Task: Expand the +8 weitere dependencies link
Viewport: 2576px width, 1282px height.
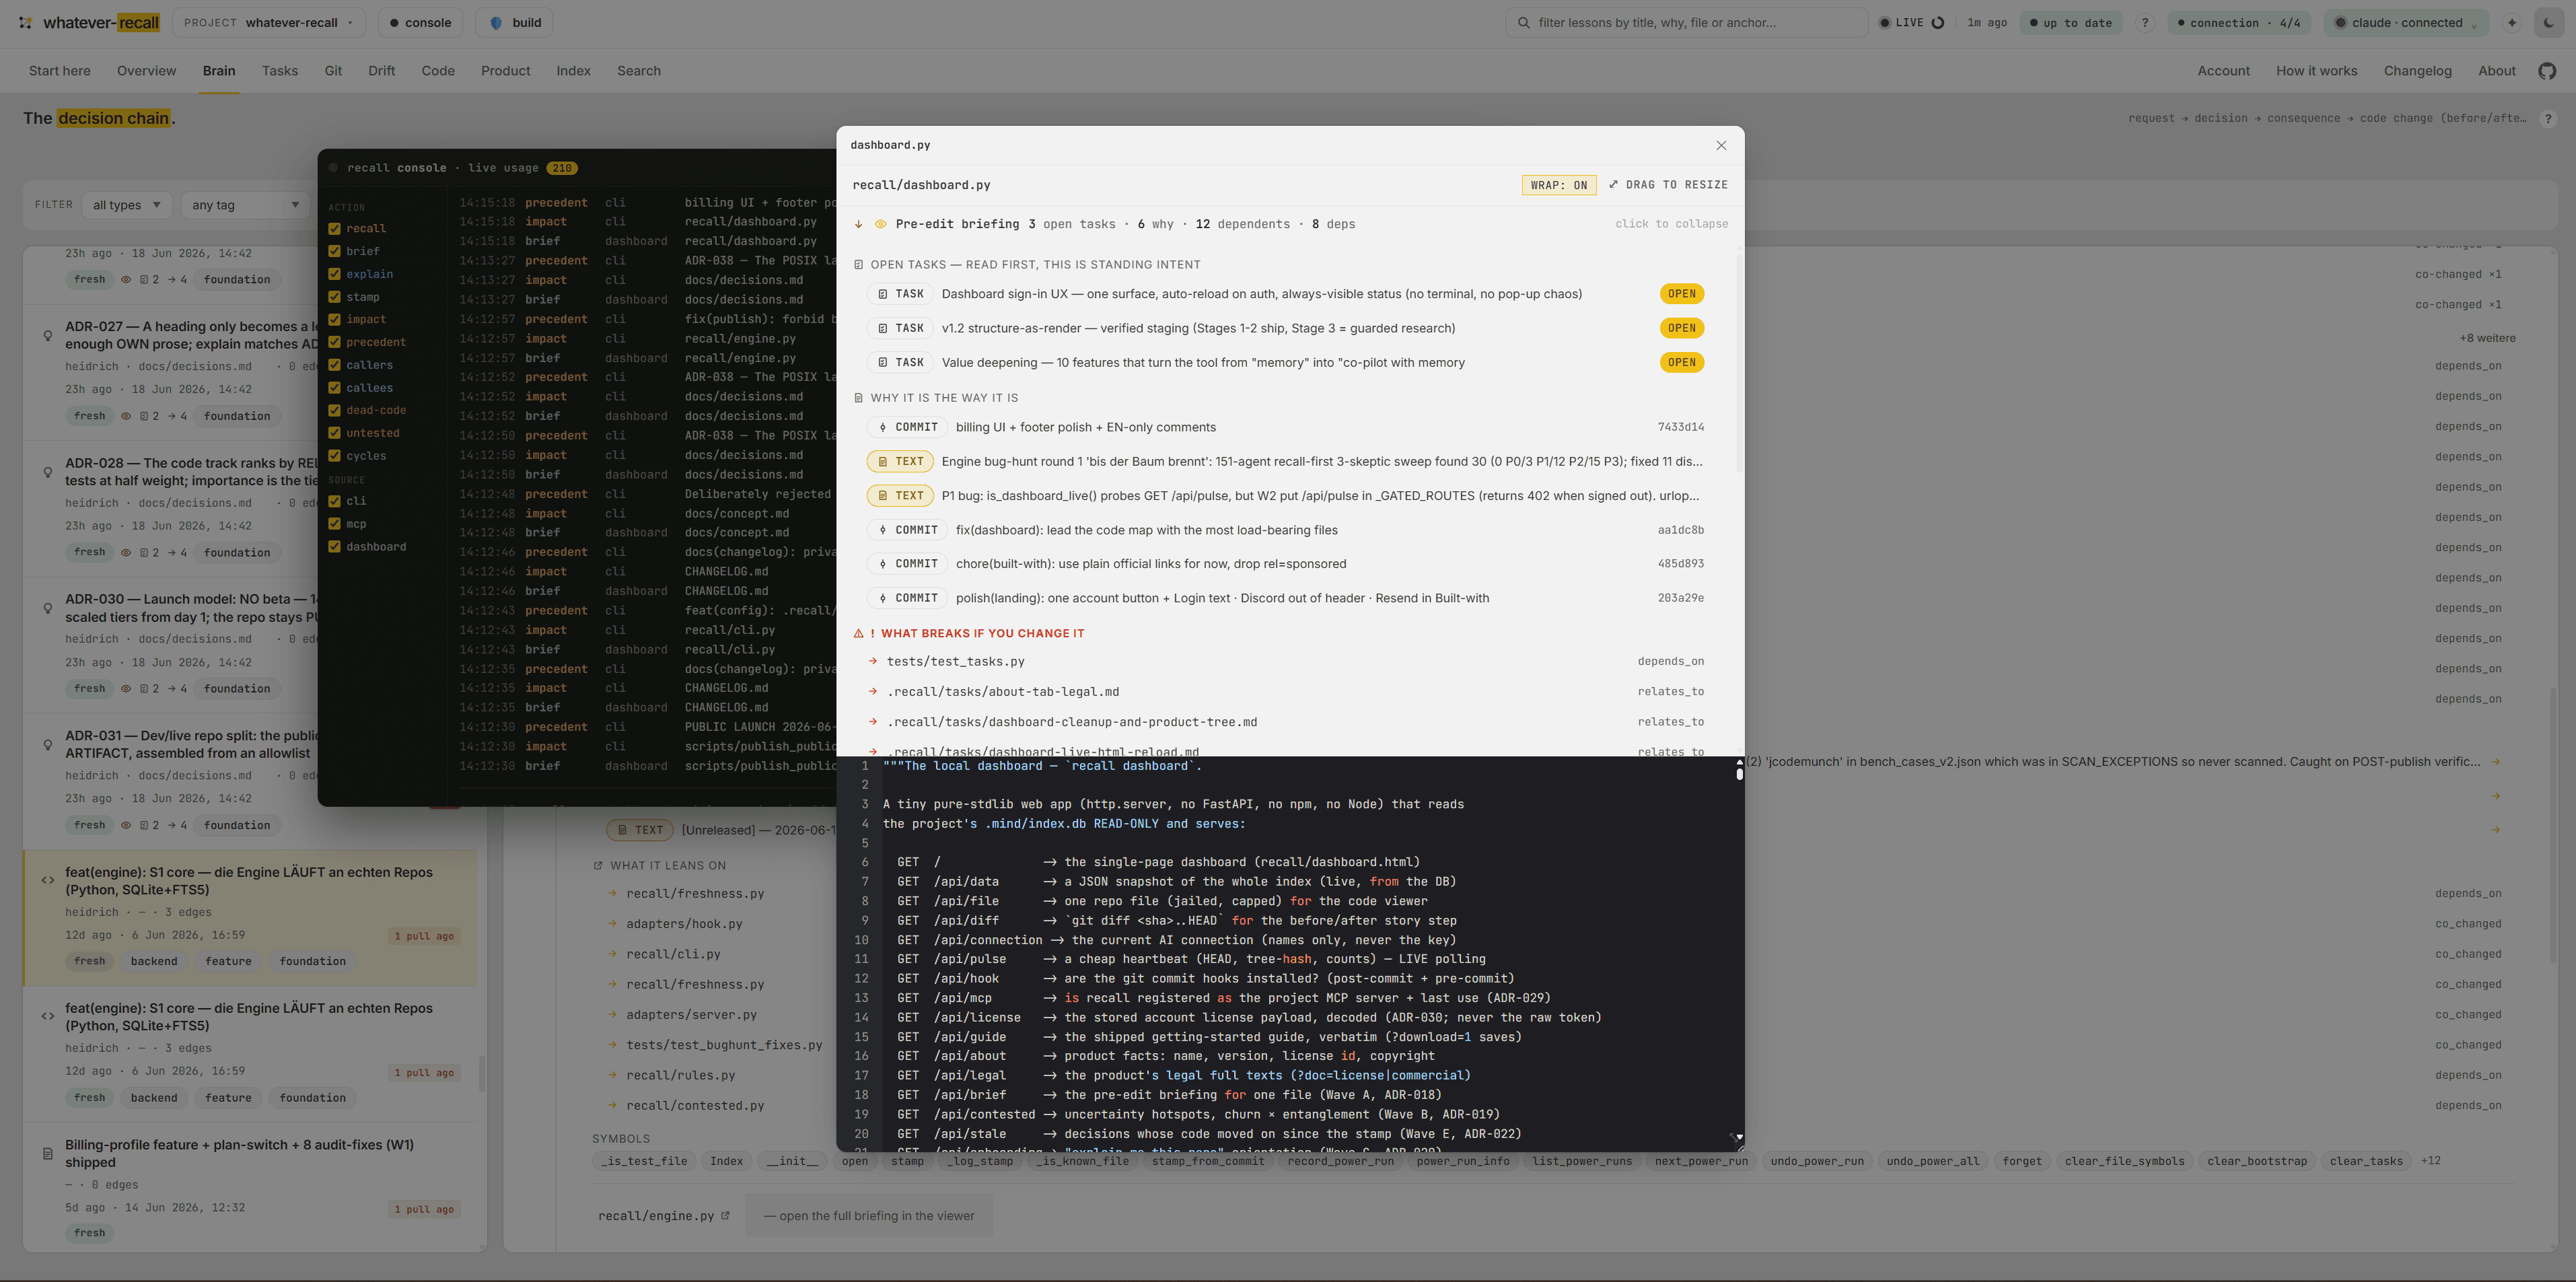Action: tap(2487, 338)
